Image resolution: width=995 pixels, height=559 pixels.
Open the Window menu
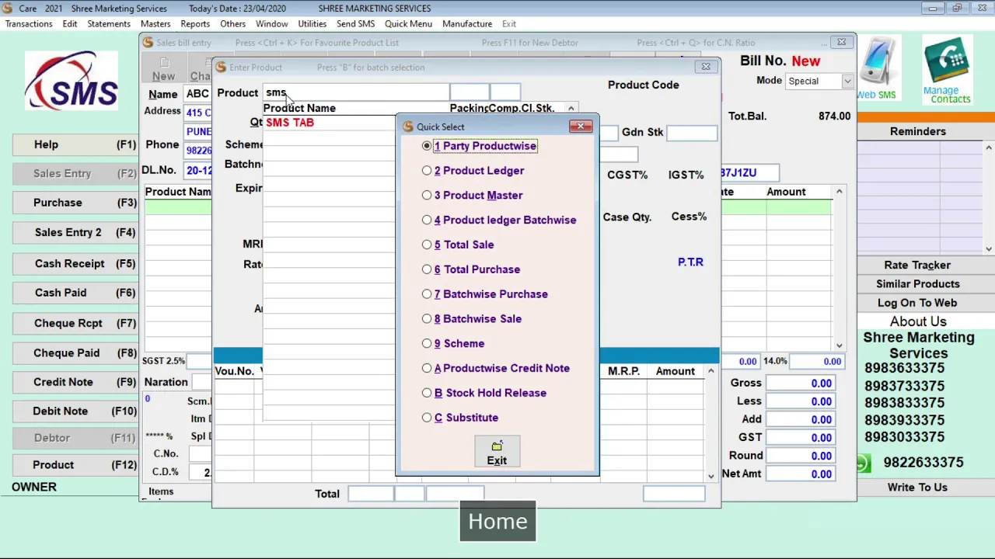click(x=272, y=24)
